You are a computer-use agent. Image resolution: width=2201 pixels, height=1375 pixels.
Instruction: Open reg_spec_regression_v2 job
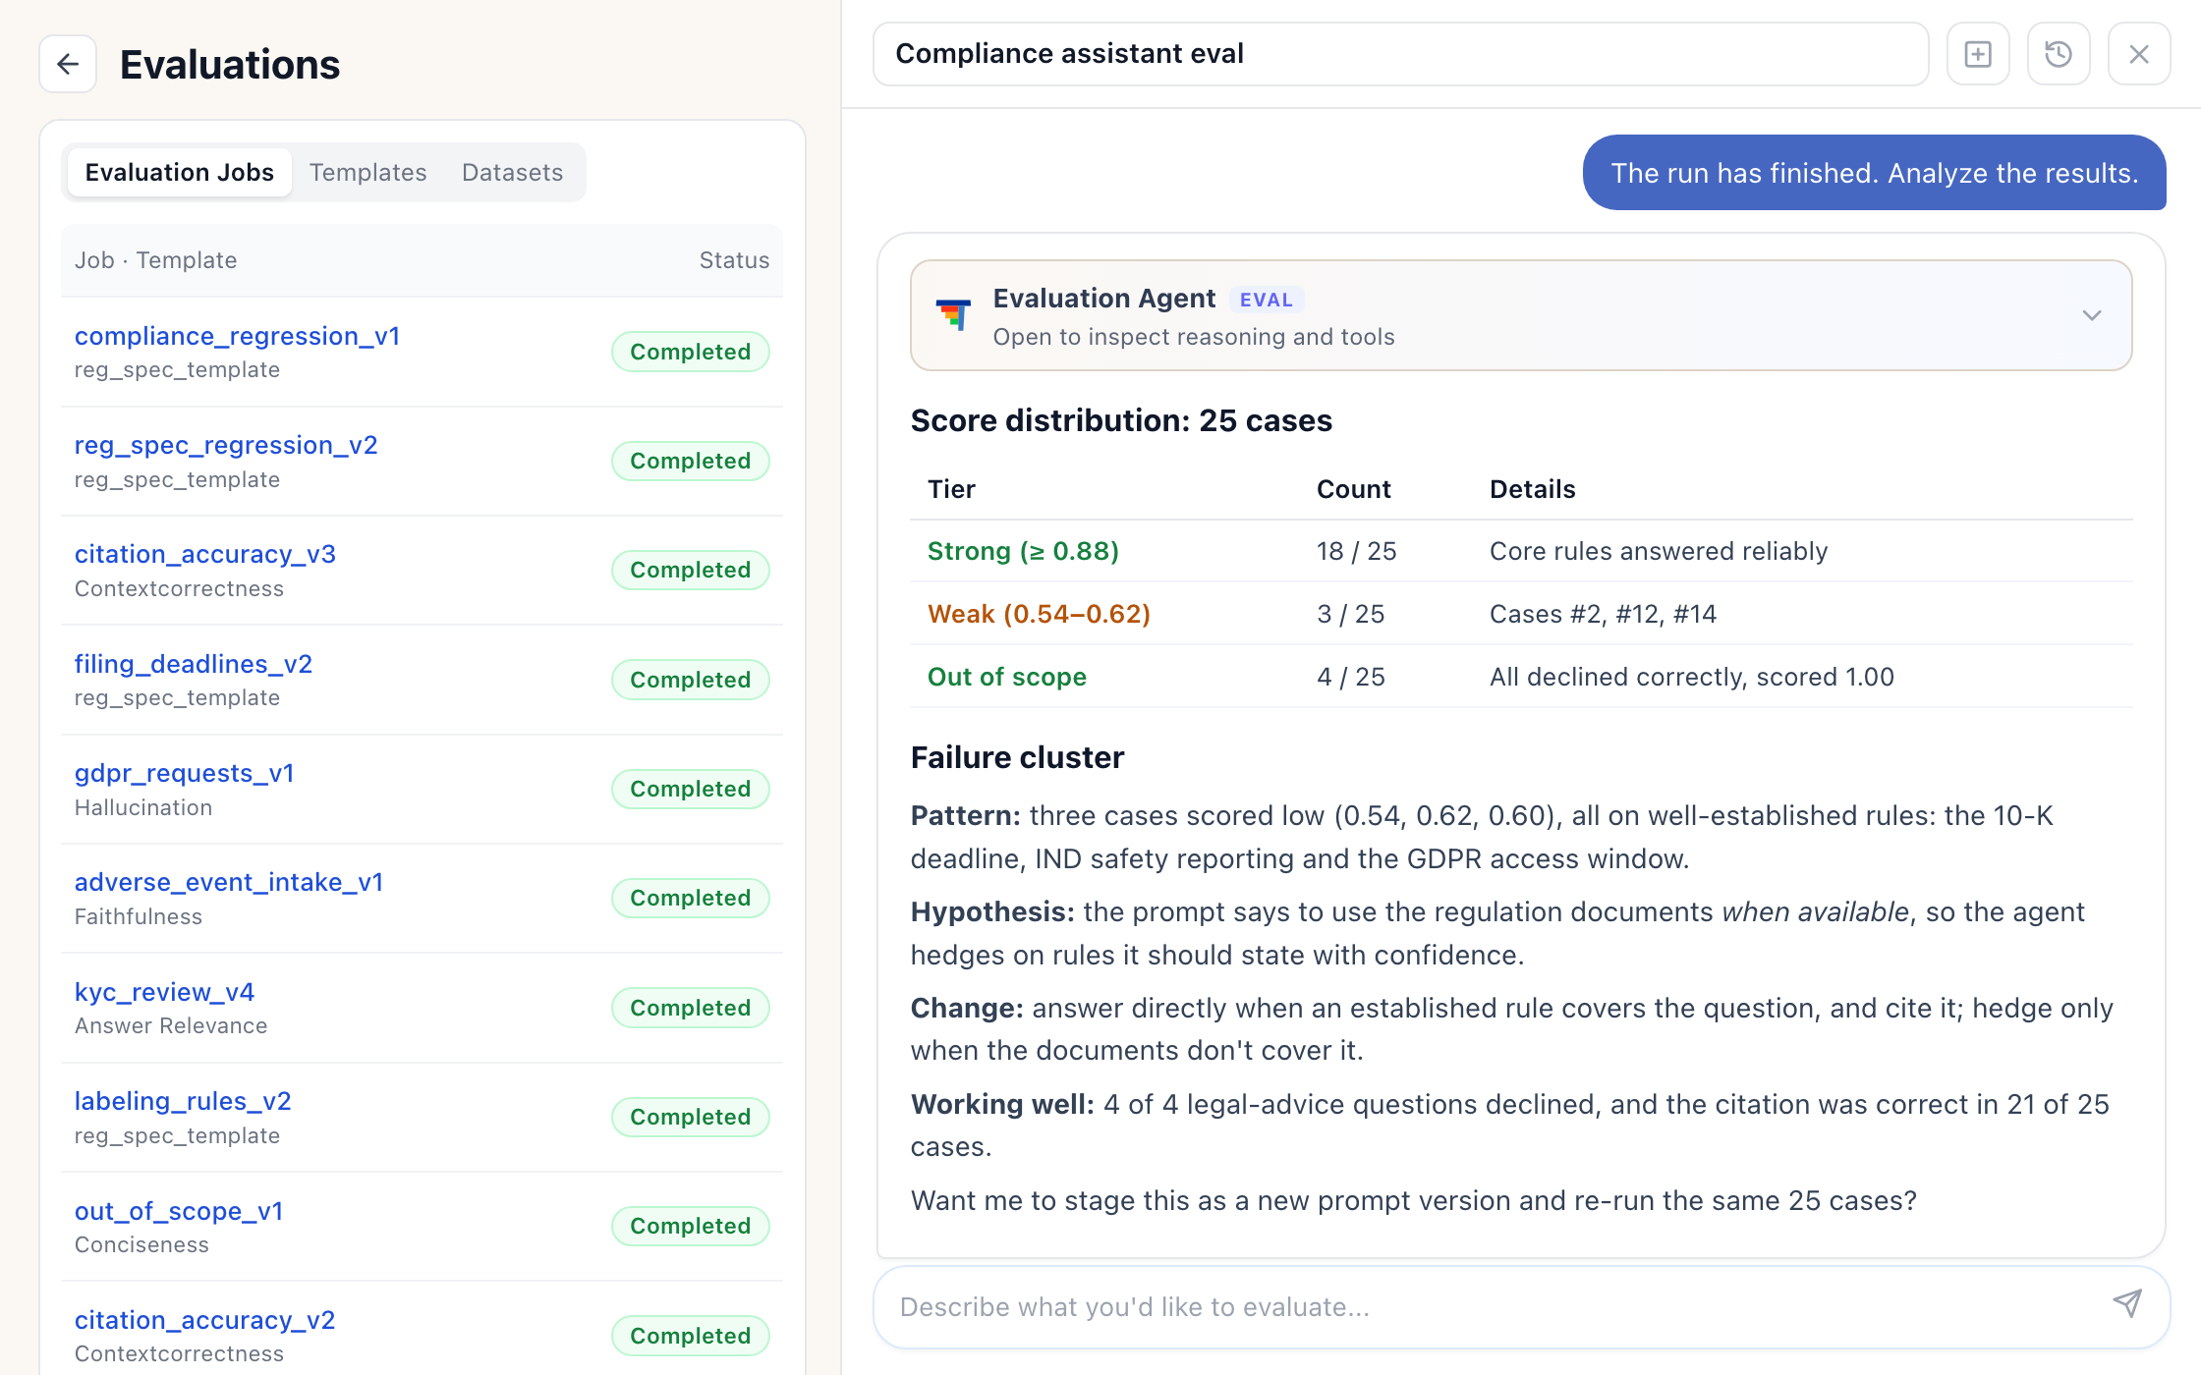[x=226, y=445]
